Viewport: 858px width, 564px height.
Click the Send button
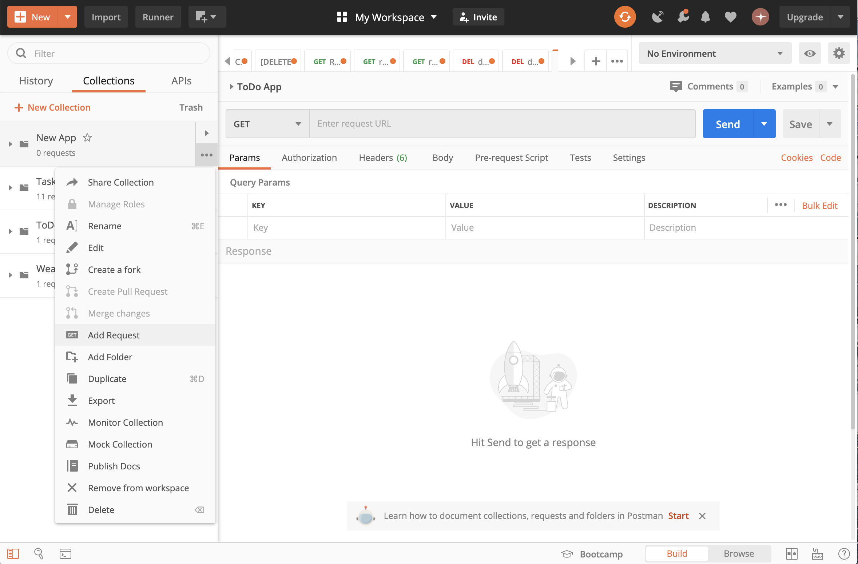click(727, 124)
